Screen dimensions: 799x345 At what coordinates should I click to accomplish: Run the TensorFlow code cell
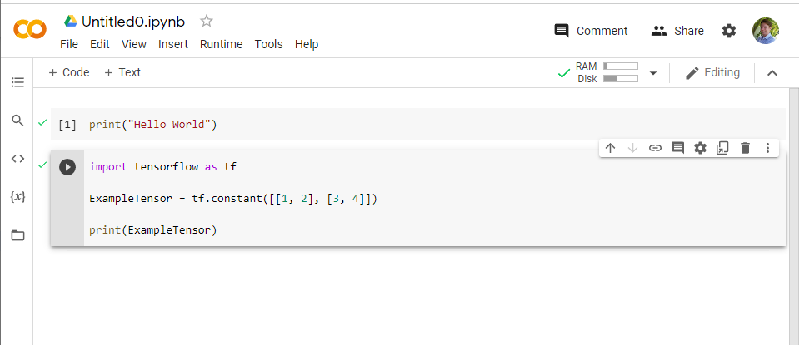(x=67, y=167)
